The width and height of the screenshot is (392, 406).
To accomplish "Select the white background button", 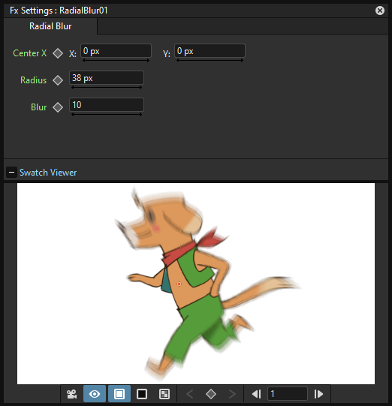I will [x=119, y=394].
